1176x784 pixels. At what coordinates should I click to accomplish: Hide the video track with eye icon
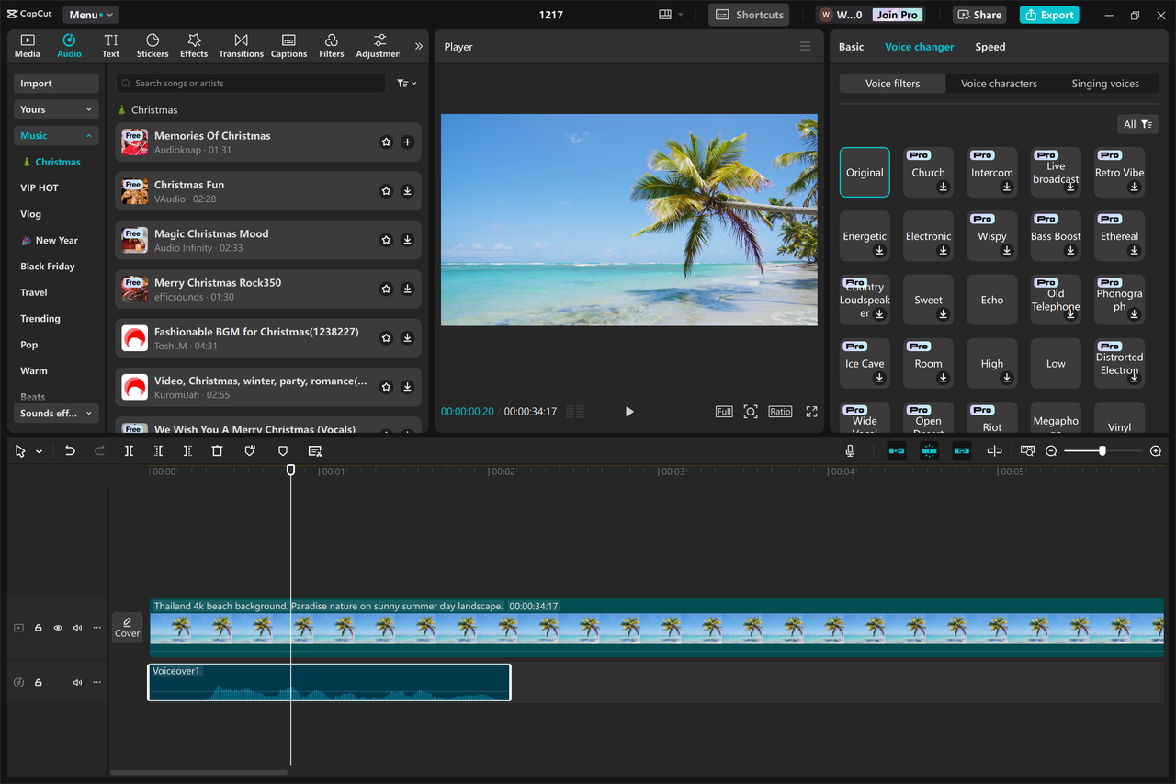pos(58,628)
